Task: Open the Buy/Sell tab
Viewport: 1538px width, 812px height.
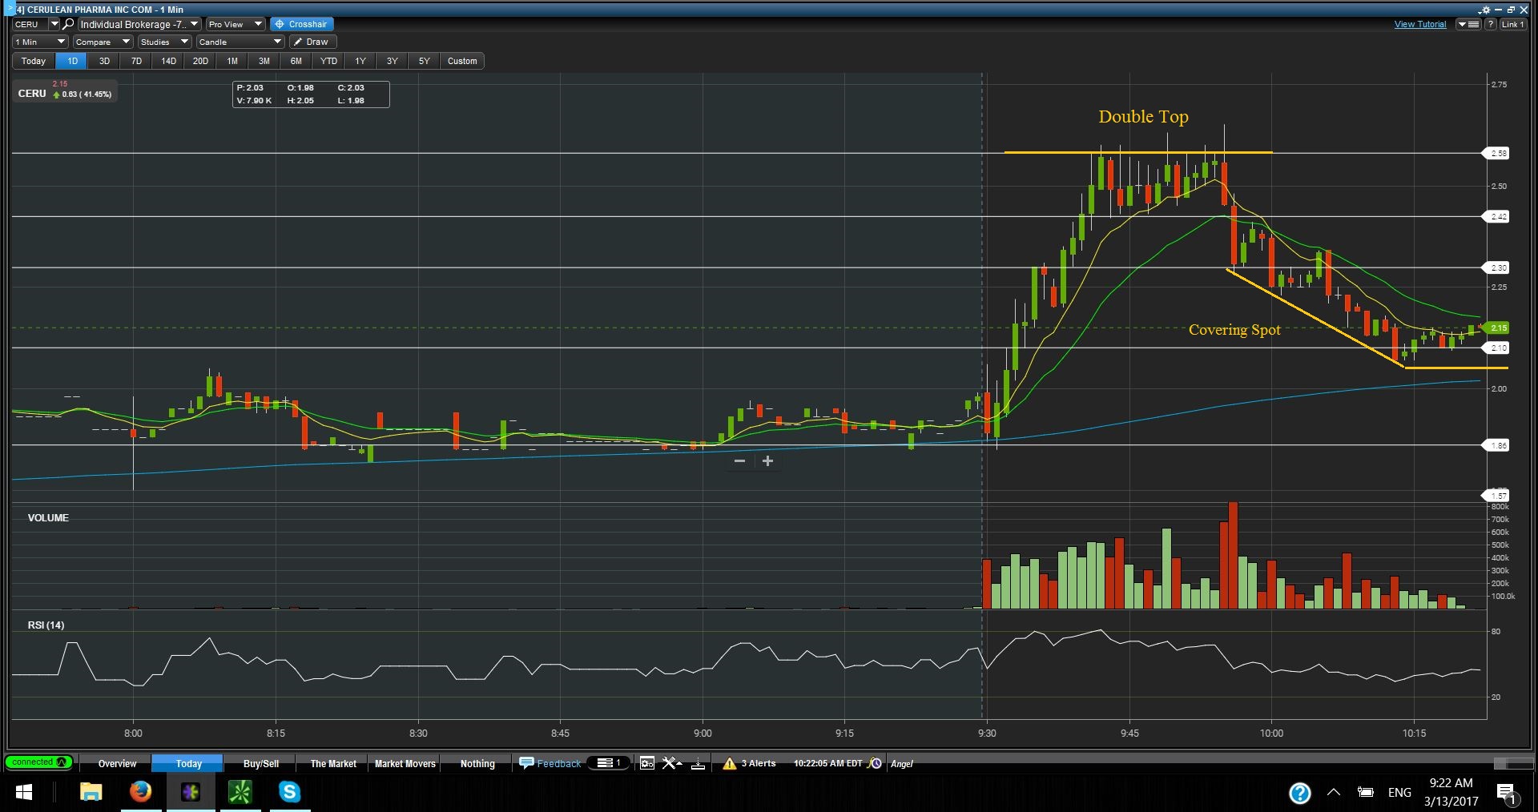Action: pyautogui.click(x=260, y=763)
